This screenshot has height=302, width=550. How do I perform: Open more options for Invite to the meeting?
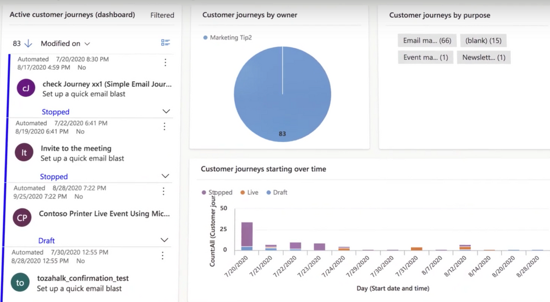[x=164, y=127]
